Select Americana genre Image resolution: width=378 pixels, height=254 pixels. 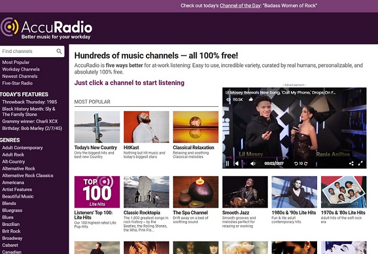13,183
